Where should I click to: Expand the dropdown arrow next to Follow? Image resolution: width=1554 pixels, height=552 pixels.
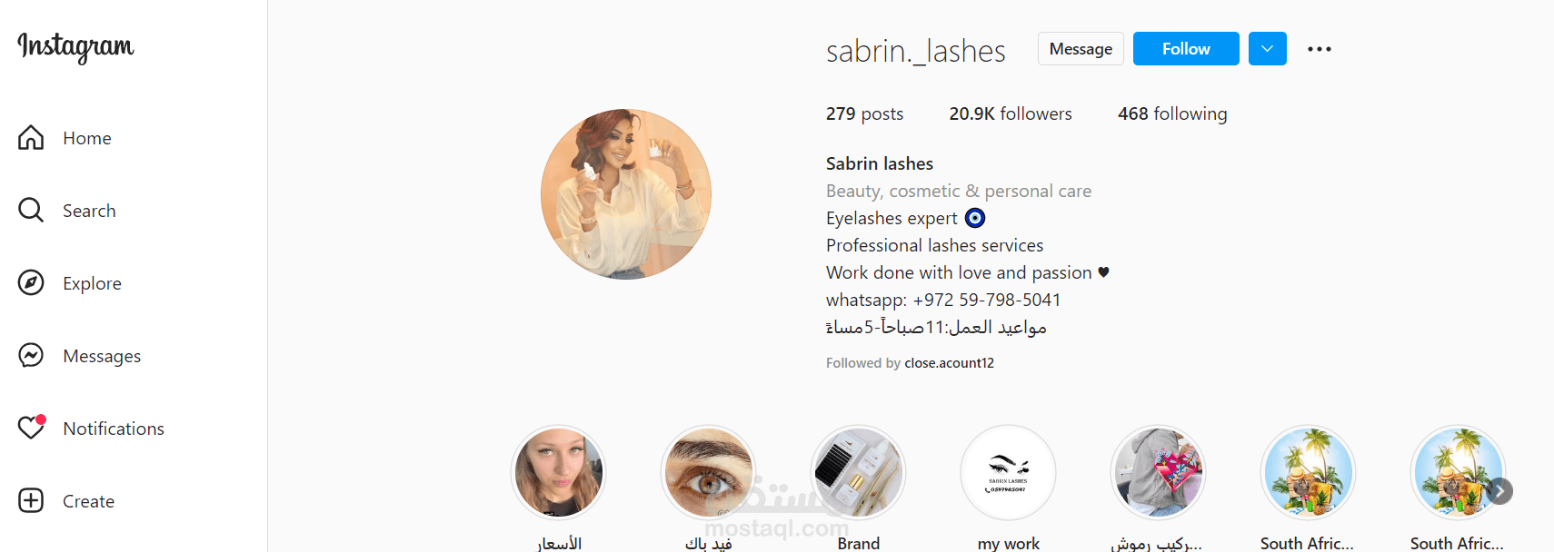click(x=1268, y=48)
